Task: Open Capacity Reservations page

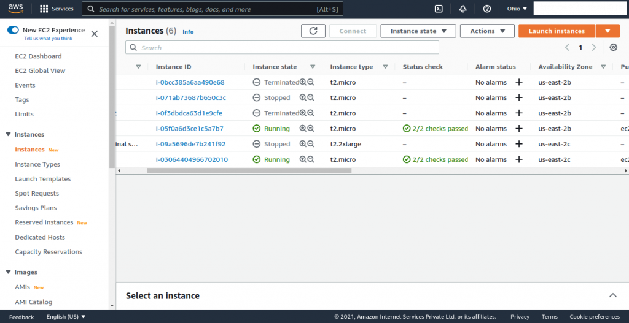Action: tap(49, 252)
